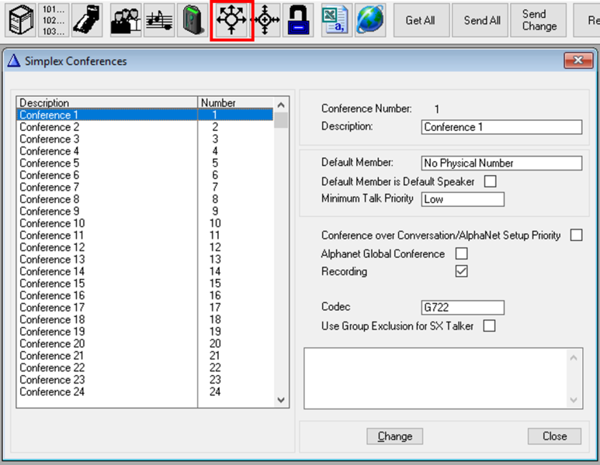Click the Get All button
The width and height of the screenshot is (600, 465).
tap(421, 20)
